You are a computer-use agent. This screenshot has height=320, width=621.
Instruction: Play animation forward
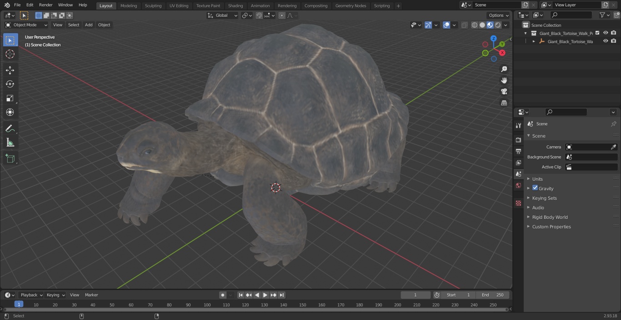(265, 295)
